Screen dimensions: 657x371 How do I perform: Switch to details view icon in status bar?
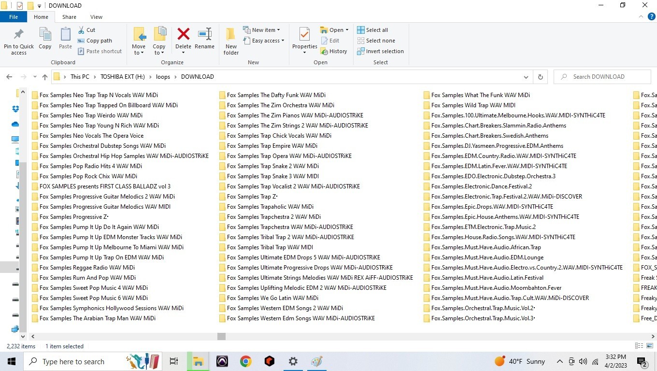pos(639,346)
